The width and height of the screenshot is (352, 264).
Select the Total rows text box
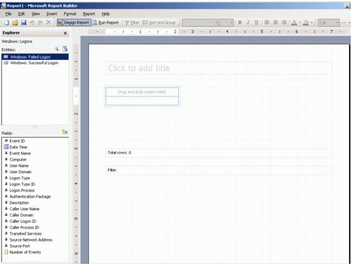coord(219,153)
